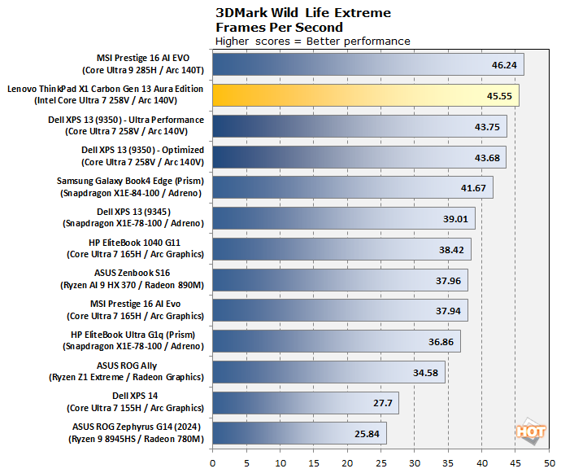This screenshot has height=473, width=561.
Task: Click '(Intel Core Ultra 7 258V / Arc 140V)'
Action: coord(106,100)
